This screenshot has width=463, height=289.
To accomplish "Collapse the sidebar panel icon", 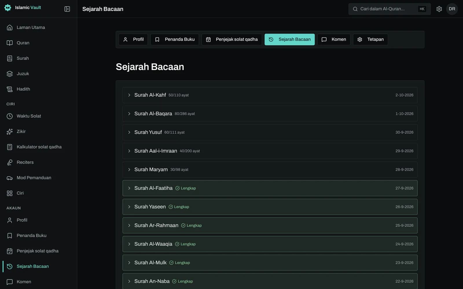I will click(x=67, y=9).
